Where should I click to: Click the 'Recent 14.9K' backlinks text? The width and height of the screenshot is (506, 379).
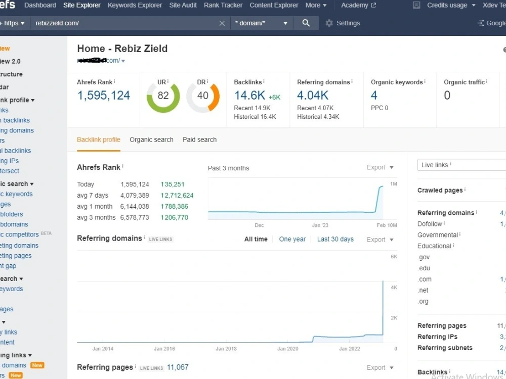click(252, 108)
